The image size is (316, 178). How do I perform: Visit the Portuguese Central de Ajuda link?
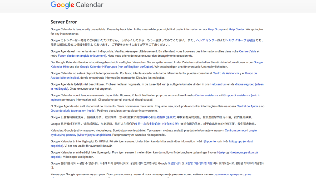[247, 106]
